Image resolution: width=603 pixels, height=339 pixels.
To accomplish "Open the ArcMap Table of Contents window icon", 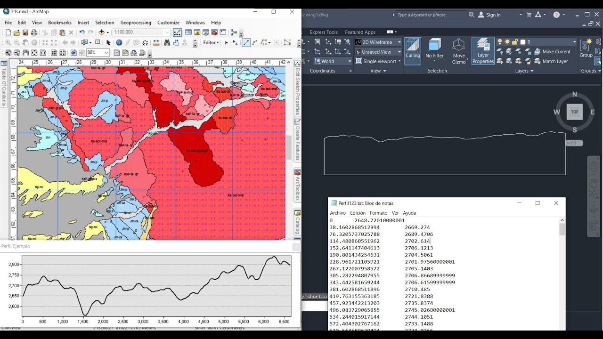I will point(188,32).
